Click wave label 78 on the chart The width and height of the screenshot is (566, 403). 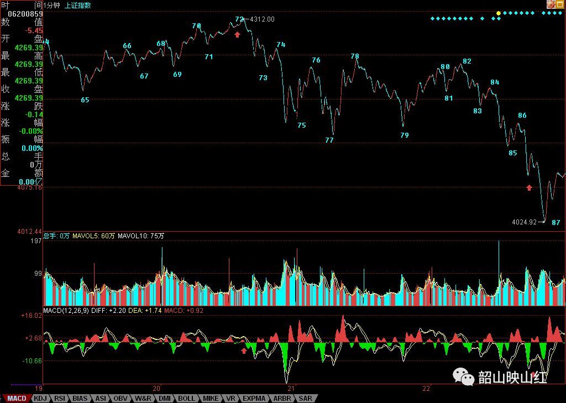coord(355,56)
